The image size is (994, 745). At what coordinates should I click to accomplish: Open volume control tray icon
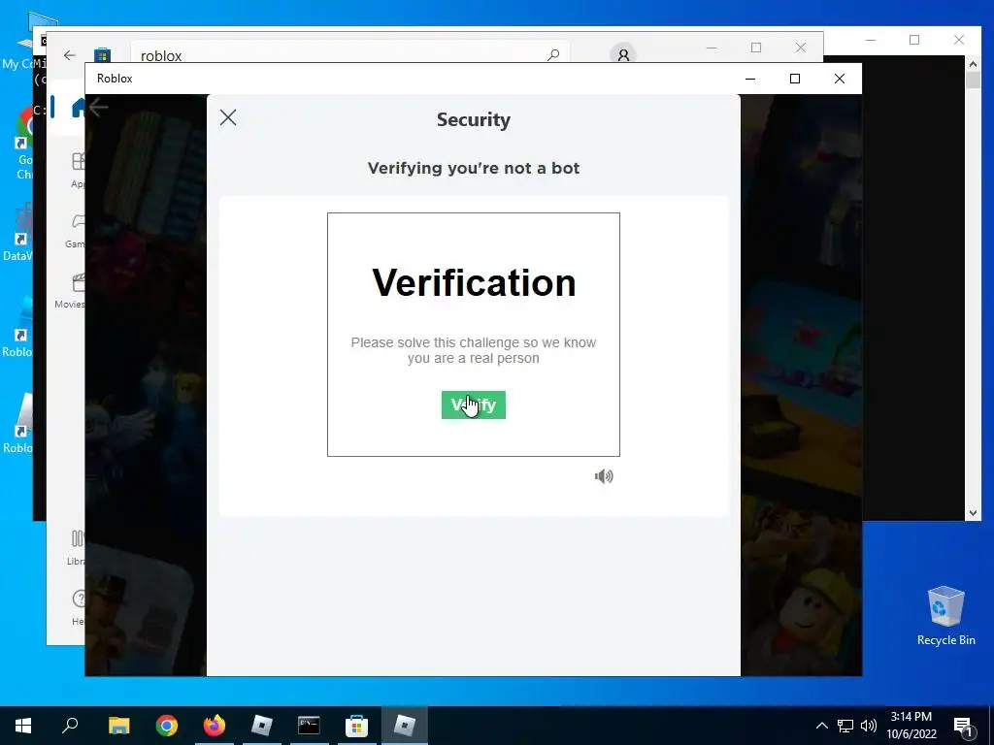point(869,726)
